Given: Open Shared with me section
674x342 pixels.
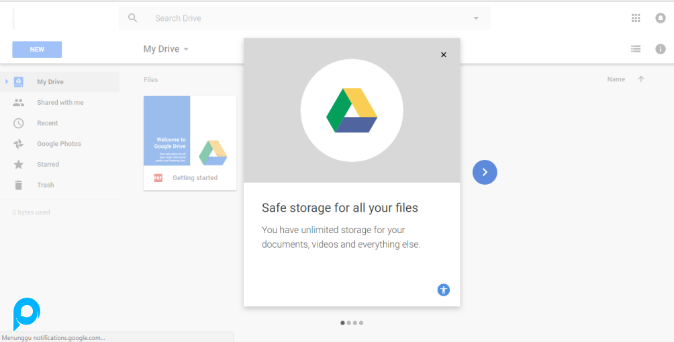Looking at the screenshot, I should (x=60, y=103).
